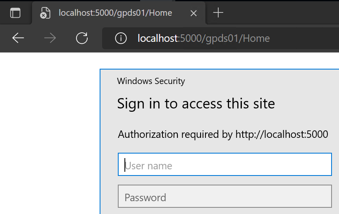The height and width of the screenshot is (214, 339).
Task: Focus the address bar URL
Action: pos(220,38)
